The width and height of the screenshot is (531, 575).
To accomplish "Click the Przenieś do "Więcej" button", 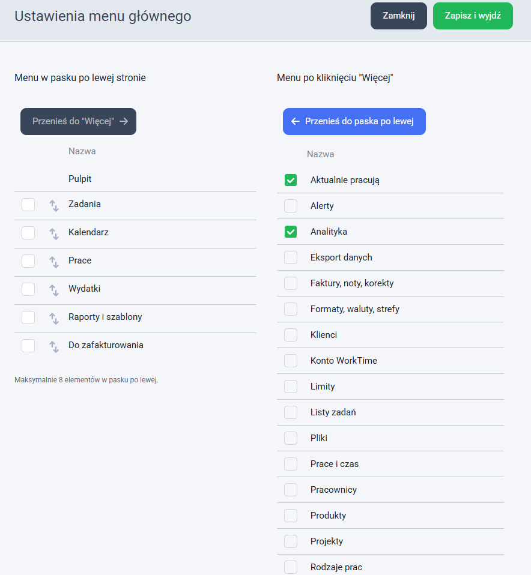I will [x=78, y=121].
